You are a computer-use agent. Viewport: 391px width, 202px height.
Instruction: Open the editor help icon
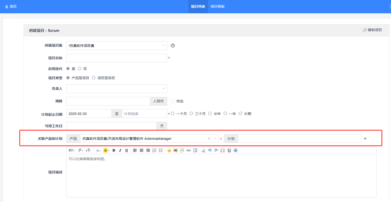(x=235, y=150)
